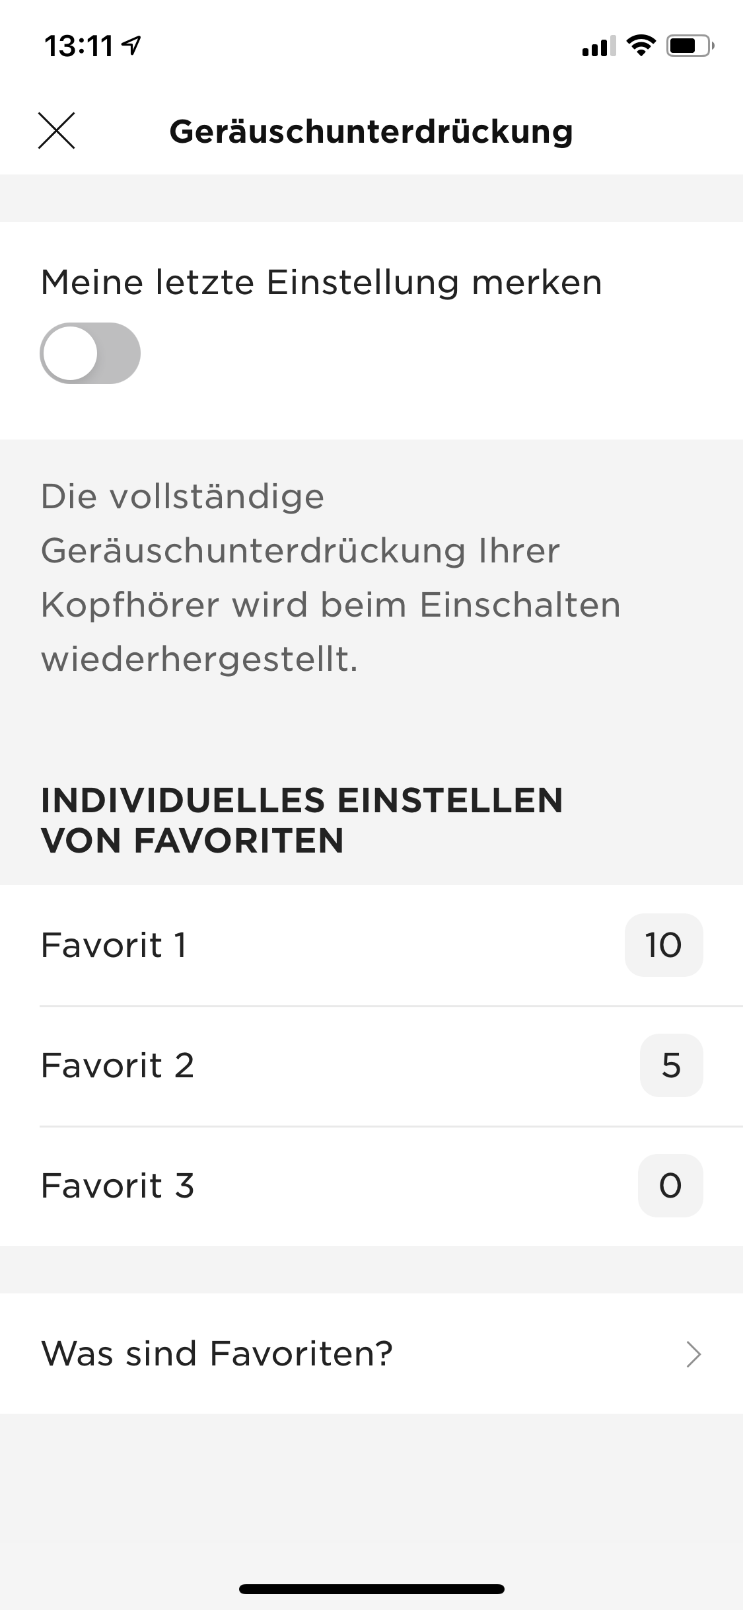Tap the Favorit 1 value badge showing 10
743x1610 pixels.
(x=663, y=945)
